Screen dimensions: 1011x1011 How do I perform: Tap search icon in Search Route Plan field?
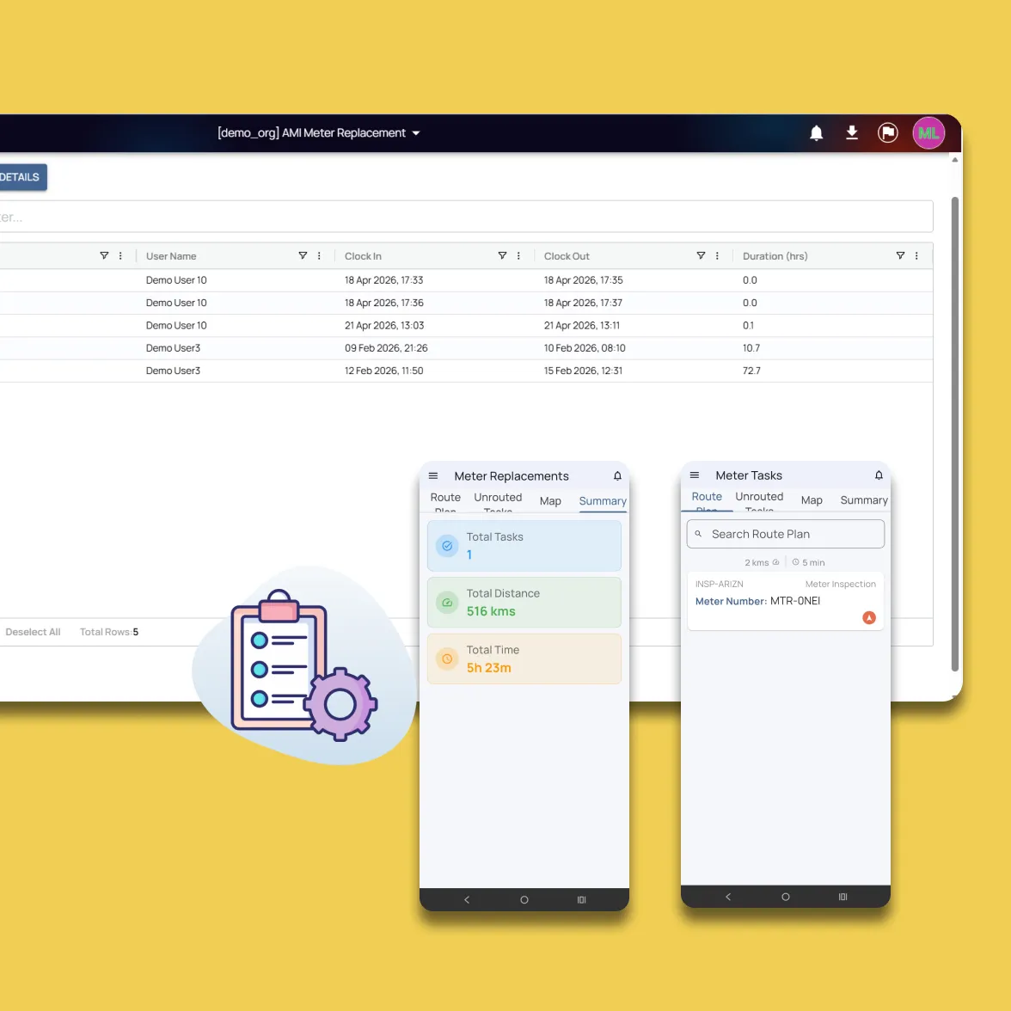698,534
